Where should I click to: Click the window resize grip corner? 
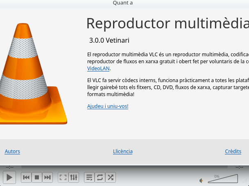click(245, 181)
